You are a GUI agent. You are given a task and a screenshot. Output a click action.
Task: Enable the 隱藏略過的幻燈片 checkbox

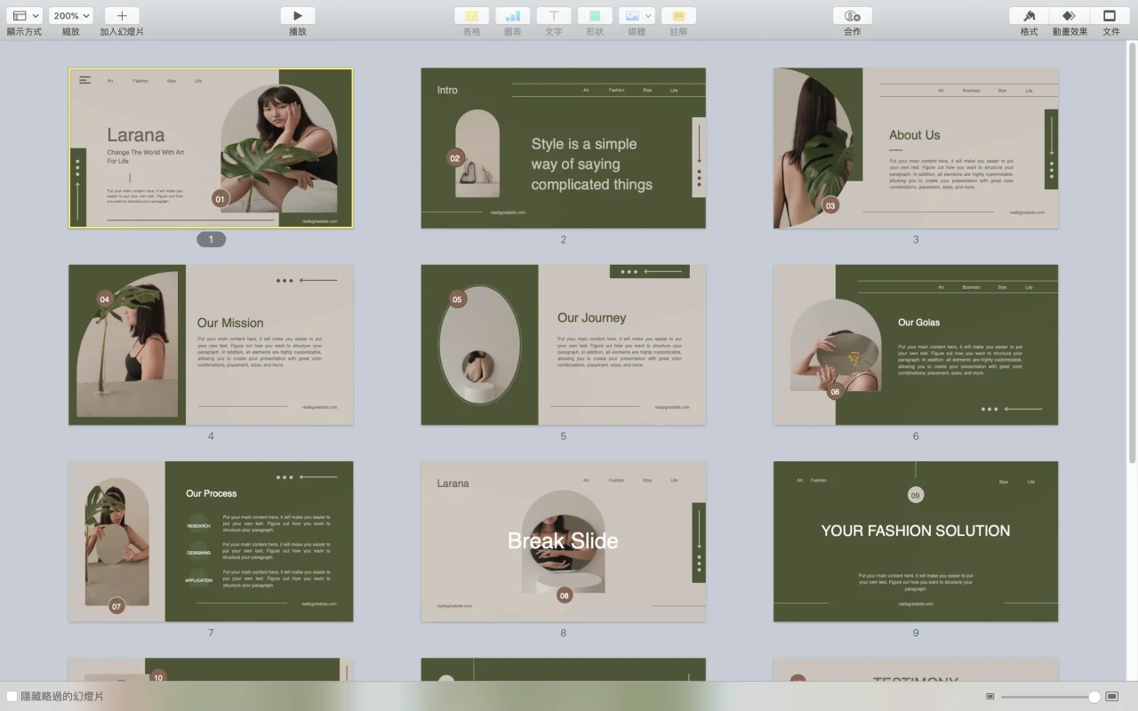tap(12, 696)
